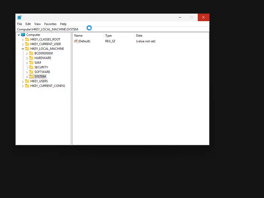Click the SAM folder icon
The width and height of the screenshot is (264, 198).
point(31,62)
